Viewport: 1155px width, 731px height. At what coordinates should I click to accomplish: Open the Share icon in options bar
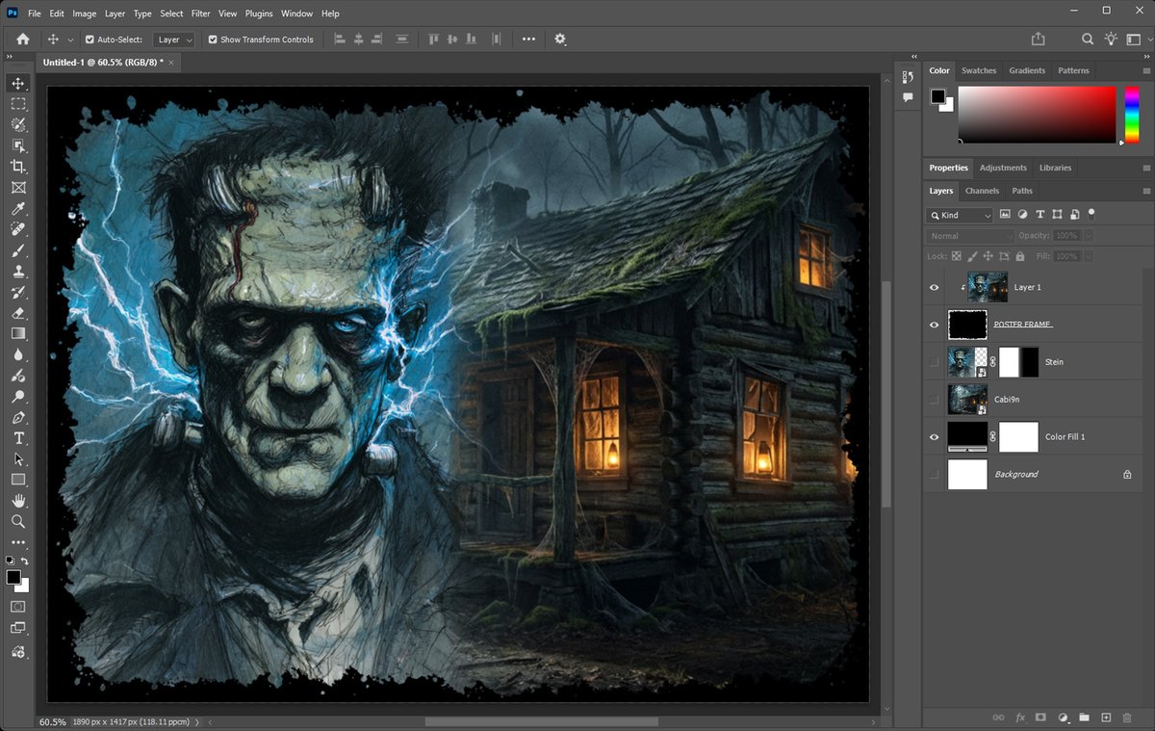(x=1038, y=39)
